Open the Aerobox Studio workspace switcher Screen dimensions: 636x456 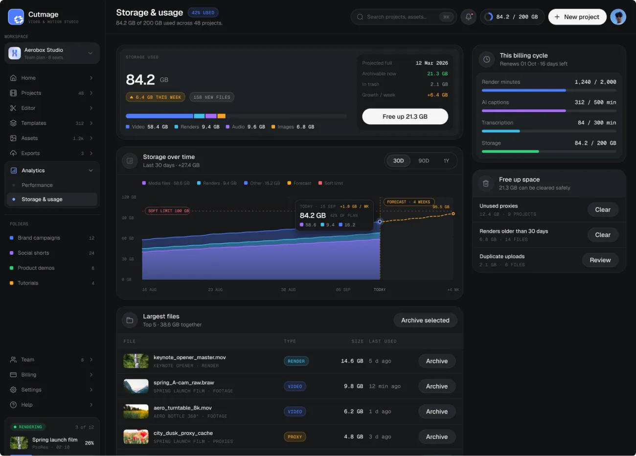[x=52, y=53]
